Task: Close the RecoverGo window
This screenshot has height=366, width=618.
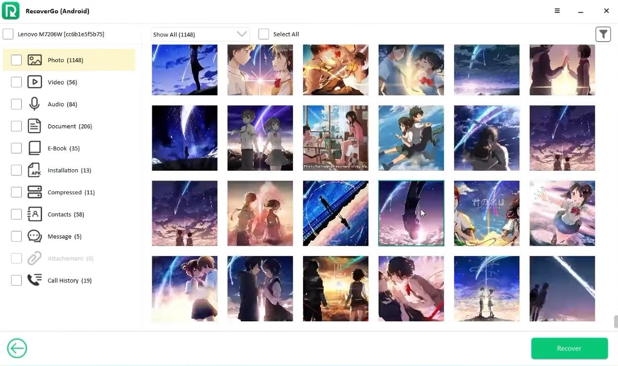Action: pos(606,11)
